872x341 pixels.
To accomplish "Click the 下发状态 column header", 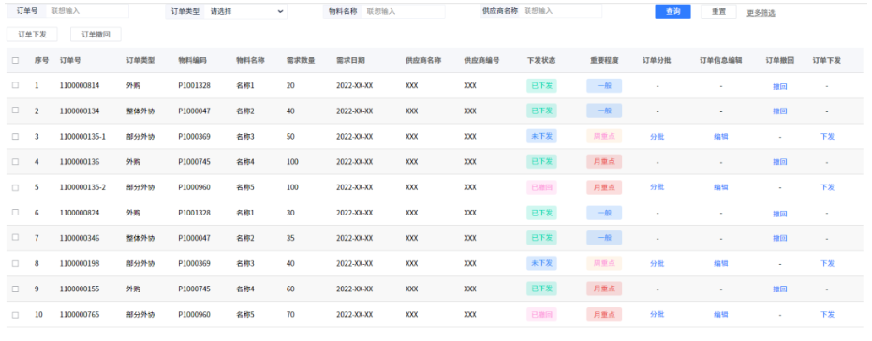I will click(x=541, y=60).
